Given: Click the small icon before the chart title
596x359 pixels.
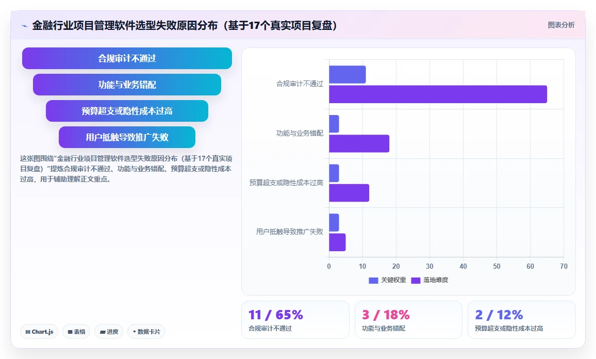Looking at the screenshot, I should (x=25, y=26).
